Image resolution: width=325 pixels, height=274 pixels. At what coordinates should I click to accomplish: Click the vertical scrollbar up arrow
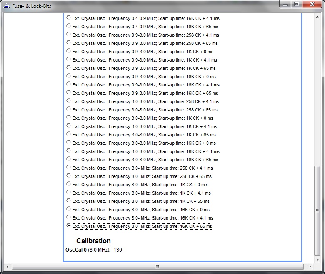[317, 17]
